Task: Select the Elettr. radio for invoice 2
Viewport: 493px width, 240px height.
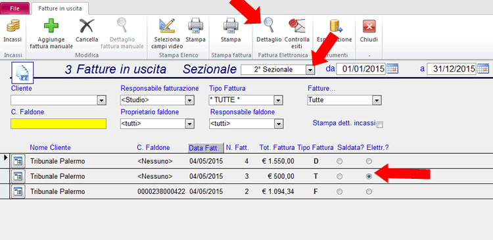Action: 369,191
